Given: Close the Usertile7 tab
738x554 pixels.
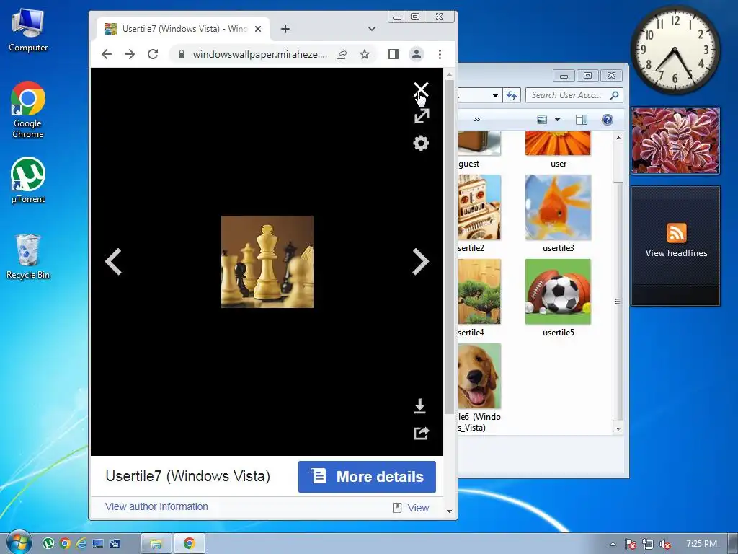Looking at the screenshot, I should pos(258,29).
